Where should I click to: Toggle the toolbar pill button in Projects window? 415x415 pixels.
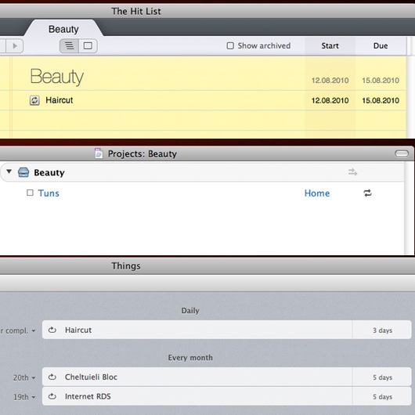point(402,153)
